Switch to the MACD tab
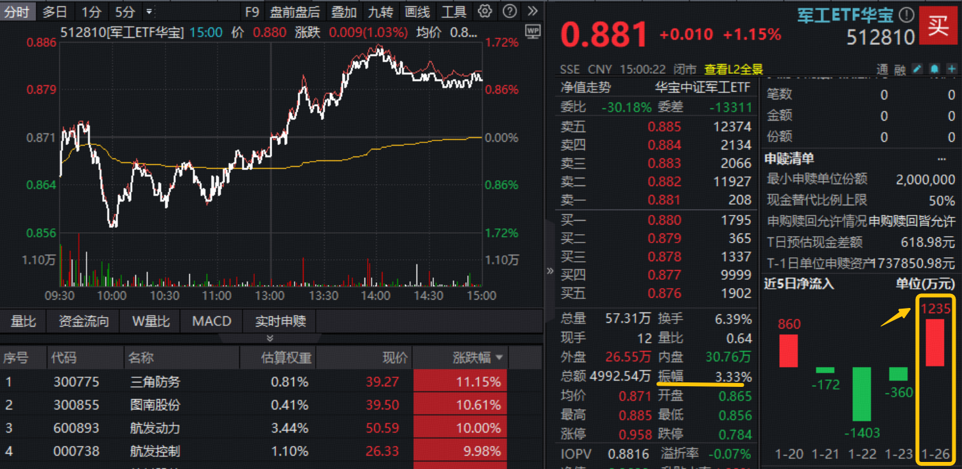The image size is (962, 469). pos(211,321)
